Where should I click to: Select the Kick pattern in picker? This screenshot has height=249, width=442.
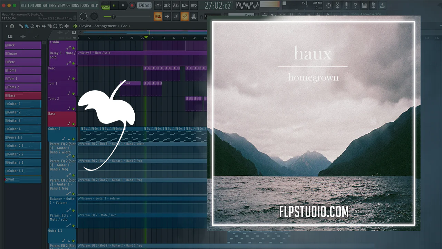pos(23,45)
